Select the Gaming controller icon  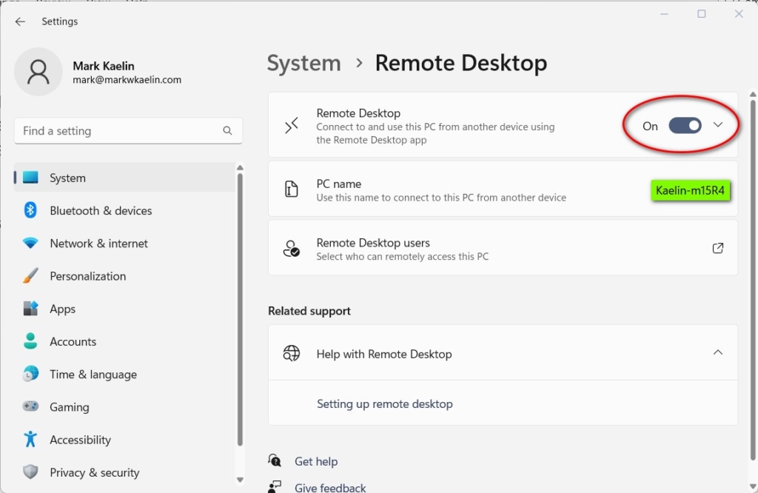pos(28,406)
